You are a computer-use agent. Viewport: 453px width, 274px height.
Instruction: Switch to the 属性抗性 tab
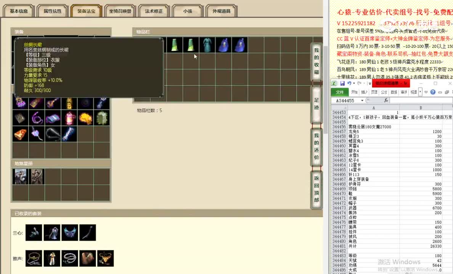[x=53, y=11]
